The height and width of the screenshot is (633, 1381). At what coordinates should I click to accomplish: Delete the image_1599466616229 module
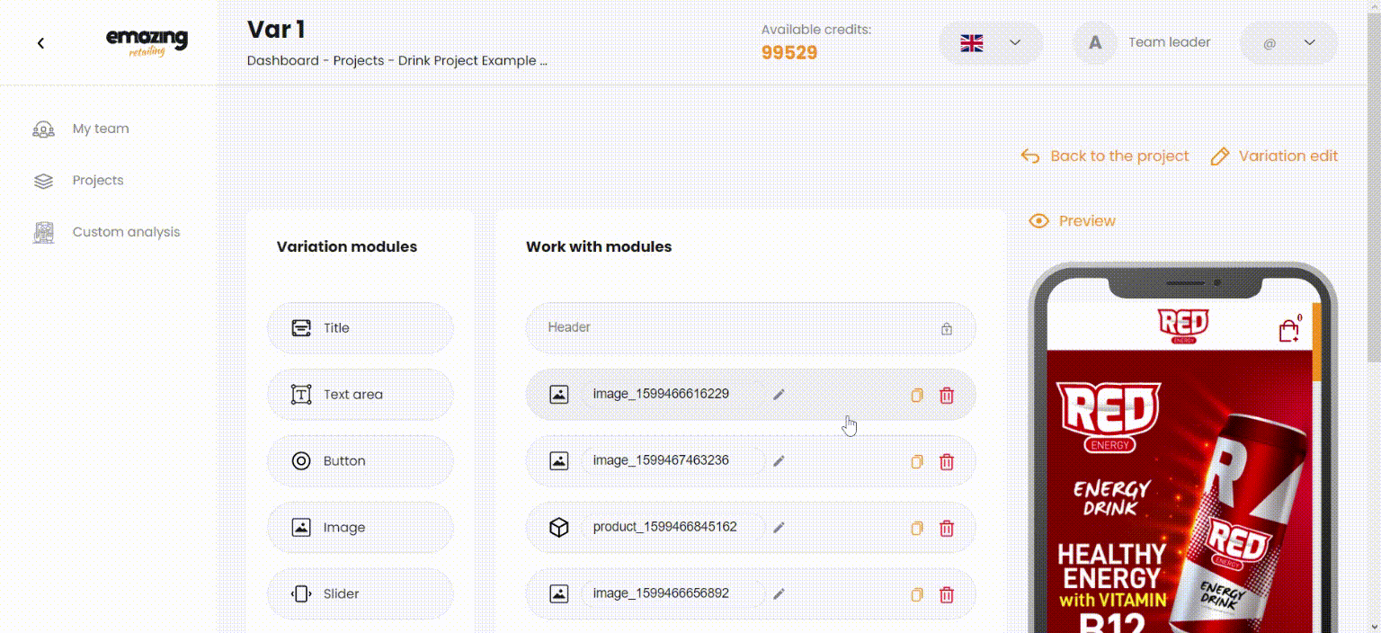(947, 395)
